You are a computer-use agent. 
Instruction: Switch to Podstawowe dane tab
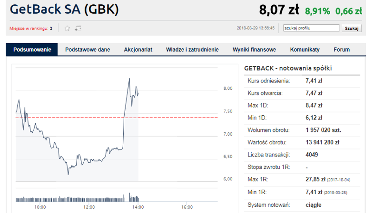[88, 49]
